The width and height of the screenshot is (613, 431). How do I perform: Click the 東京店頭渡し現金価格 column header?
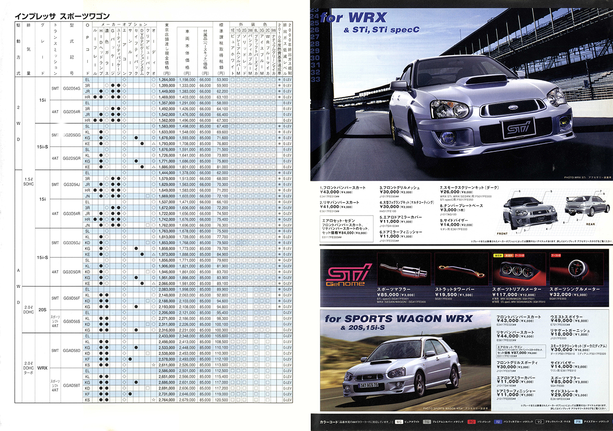166,50
